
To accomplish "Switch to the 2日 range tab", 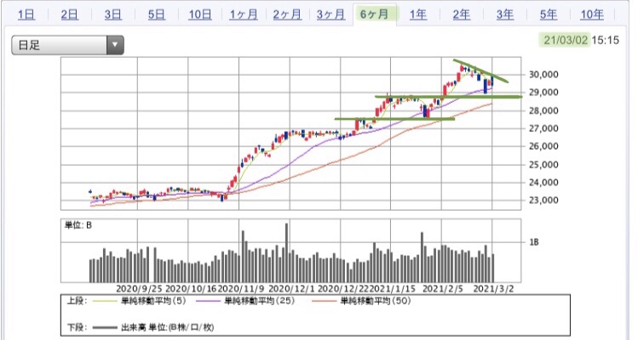I will tap(70, 15).
